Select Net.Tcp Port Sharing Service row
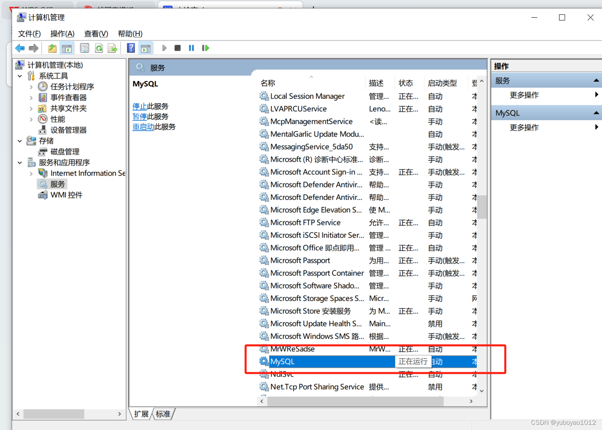602x430 pixels. [368, 387]
